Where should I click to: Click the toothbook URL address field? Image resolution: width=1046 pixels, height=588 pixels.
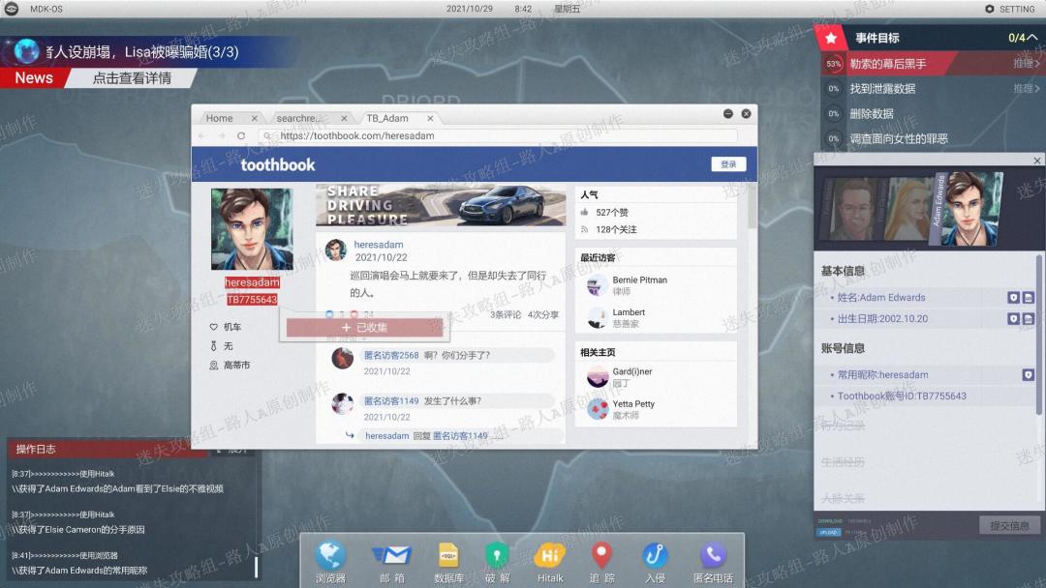504,136
